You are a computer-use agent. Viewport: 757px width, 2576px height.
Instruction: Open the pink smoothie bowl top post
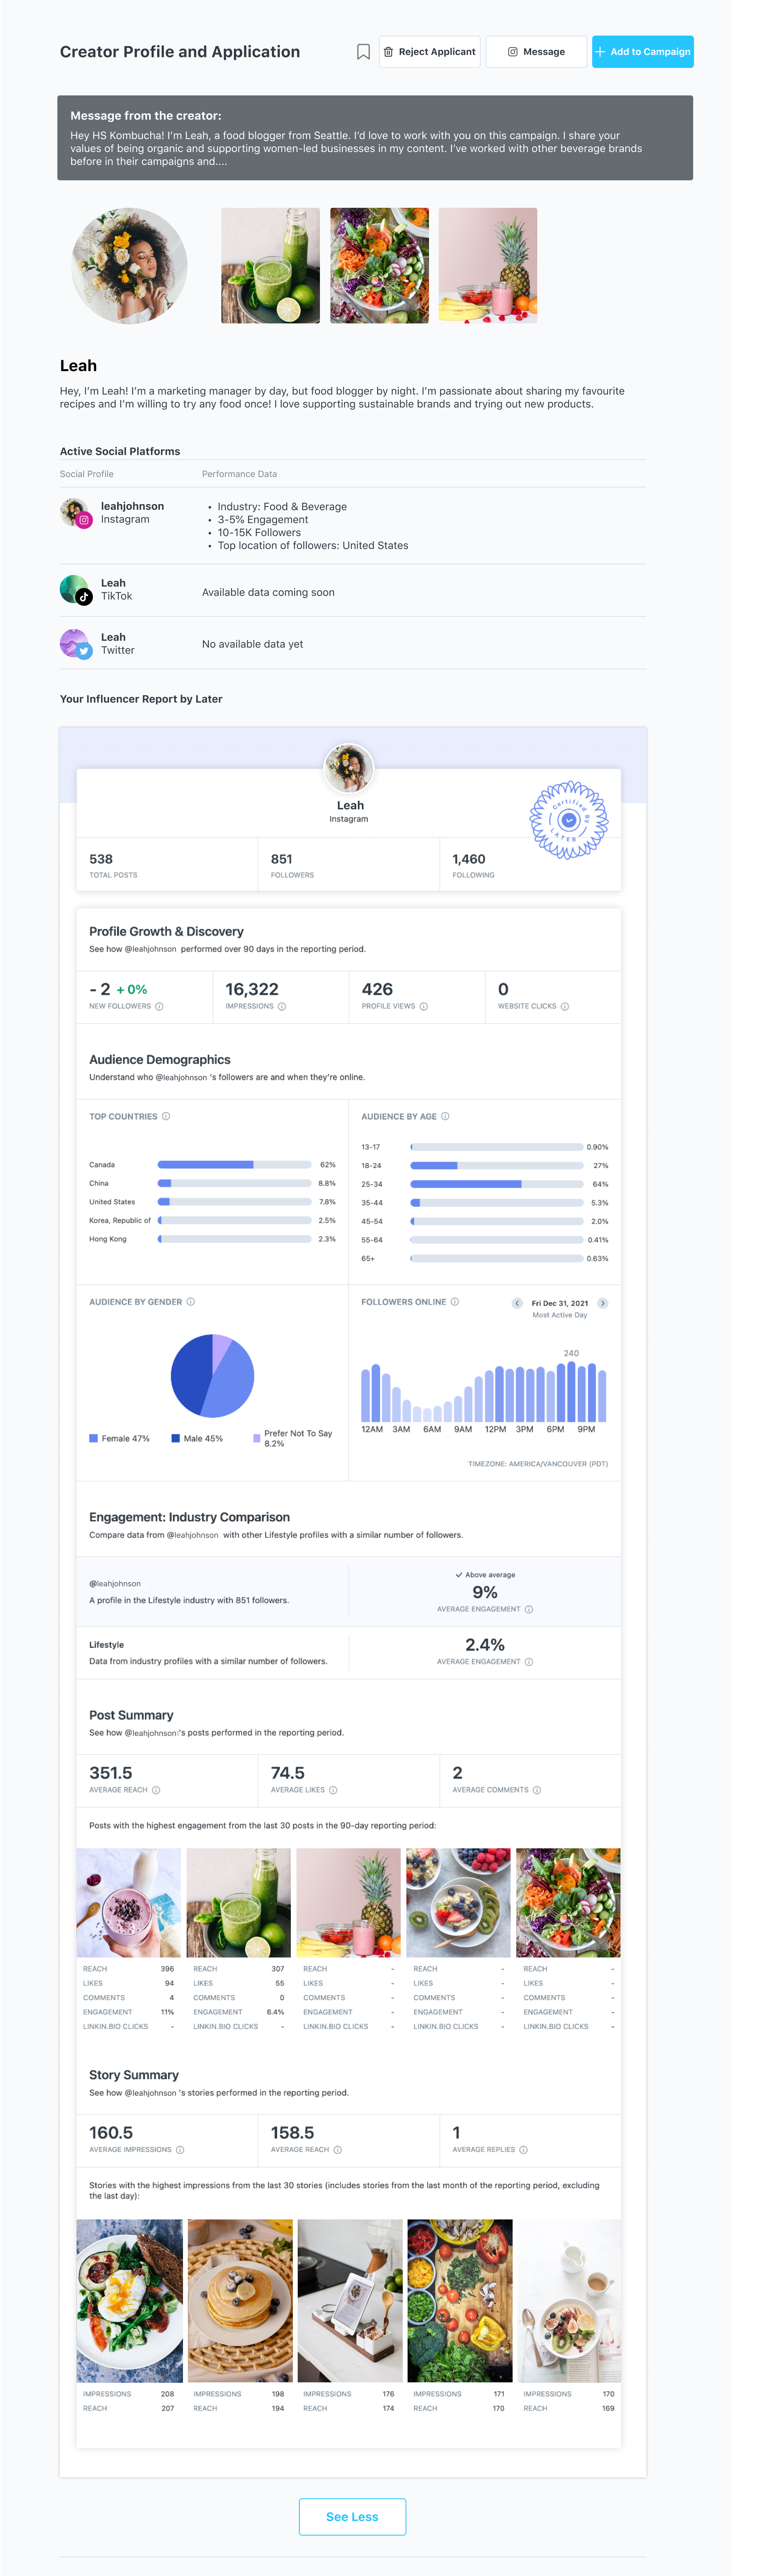coord(129,1903)
